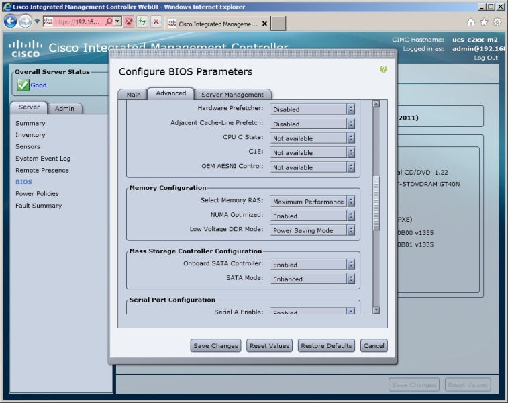Open the Adjacent Cache-Line Prefetch dropdown
The width and height of the screenshot is (508, 403).
click(x=312, y=124)
